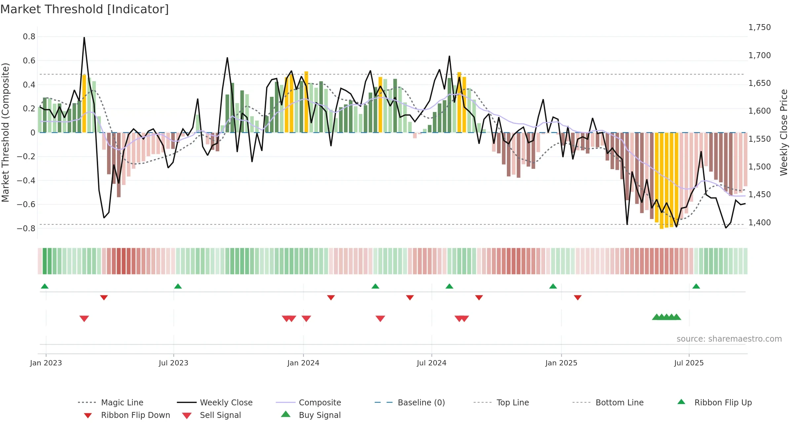
Task: Toggle the Bottom Line legend entry
Action: click(x=608, y=402)
